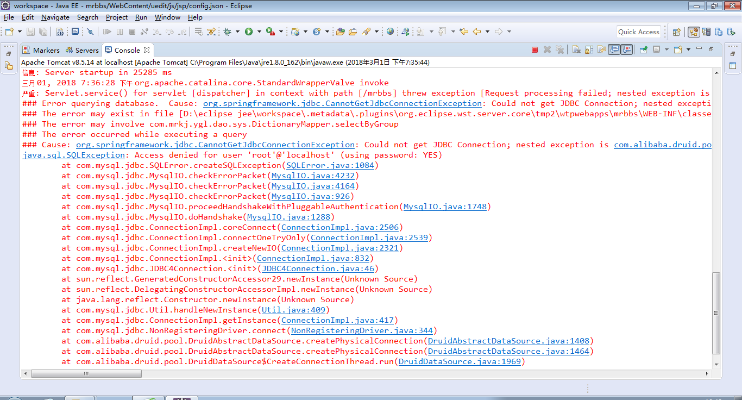742x400 pixels.
Task: Switch to the Markers tab
Action: [41, 50]
